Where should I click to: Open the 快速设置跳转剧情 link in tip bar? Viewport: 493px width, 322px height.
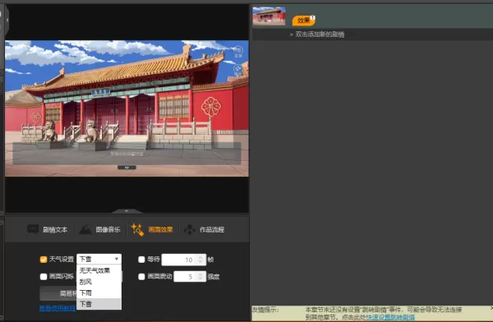click(390, 317)
